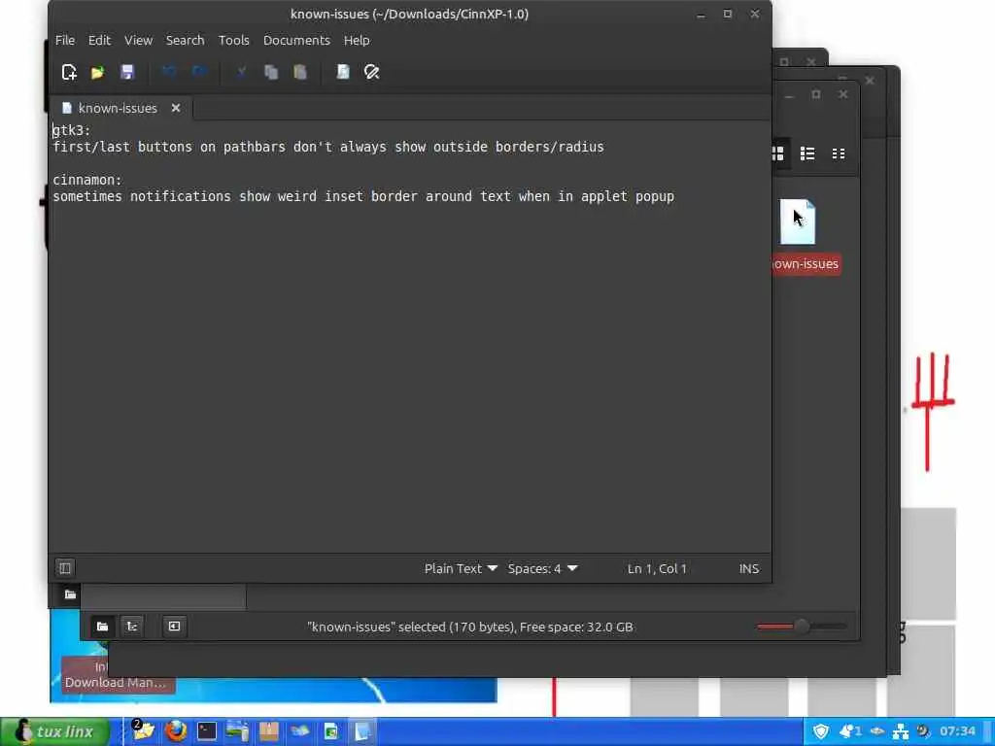The height and width of the screenshot is (746, 995).
Task: Open the tux linx start menu
Action: click(55, 731)
